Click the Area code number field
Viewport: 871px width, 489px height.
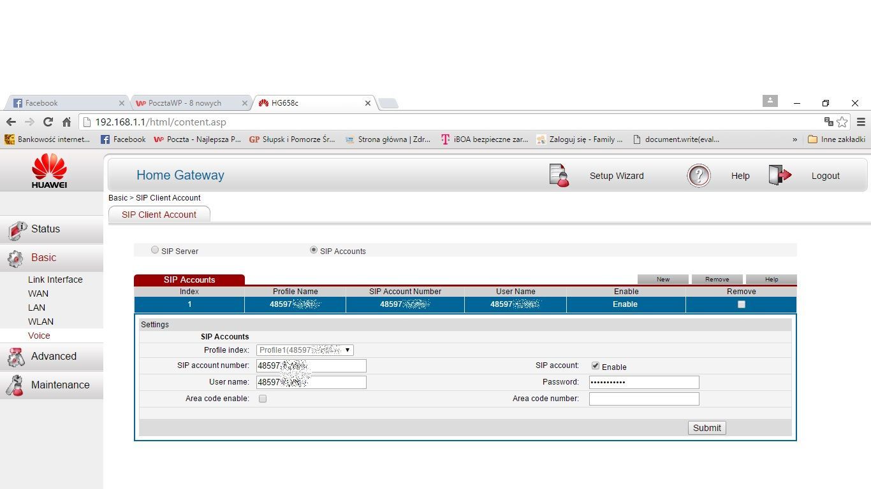click(643, 399)
